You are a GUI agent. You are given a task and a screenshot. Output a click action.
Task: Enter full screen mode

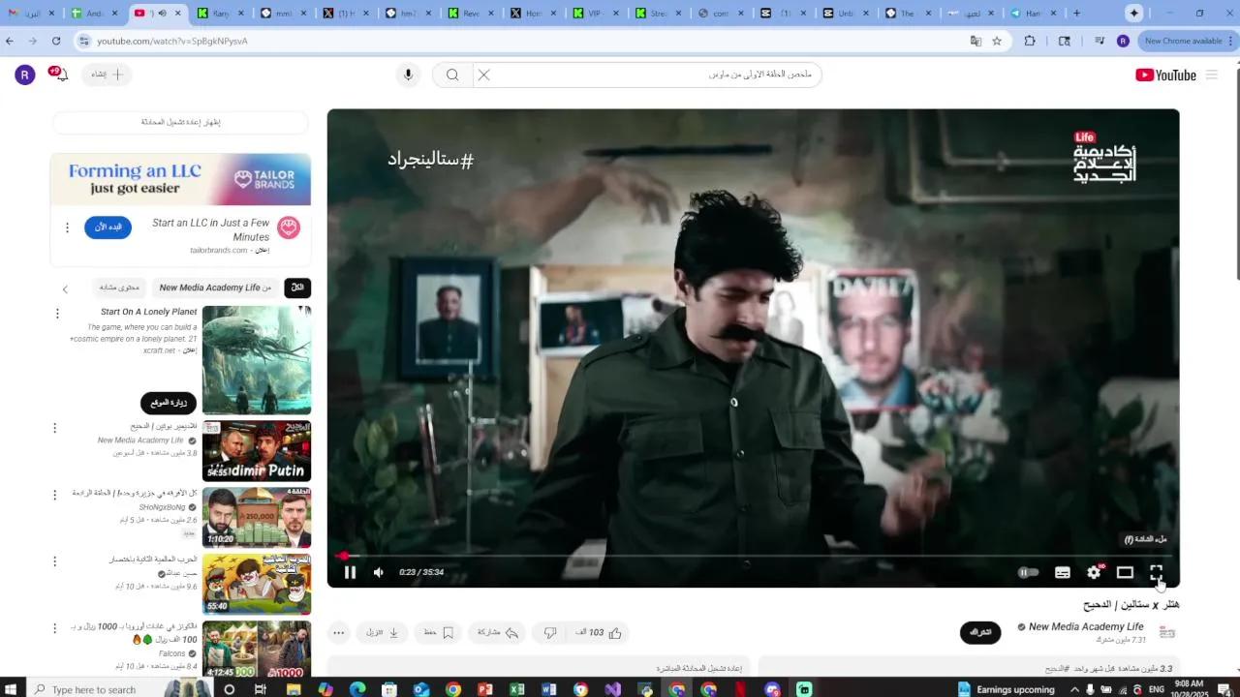[1156, 572]
